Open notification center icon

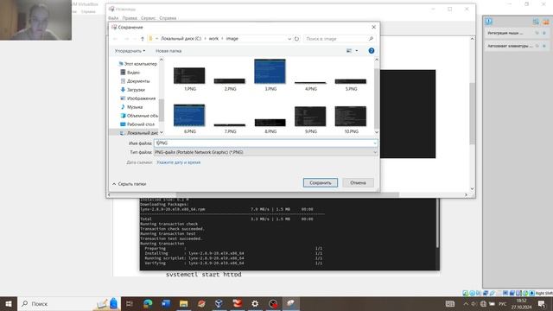coord(542,303)
